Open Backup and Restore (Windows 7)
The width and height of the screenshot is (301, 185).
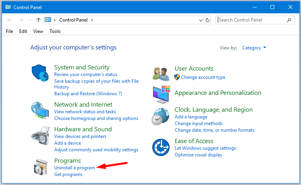88,94
